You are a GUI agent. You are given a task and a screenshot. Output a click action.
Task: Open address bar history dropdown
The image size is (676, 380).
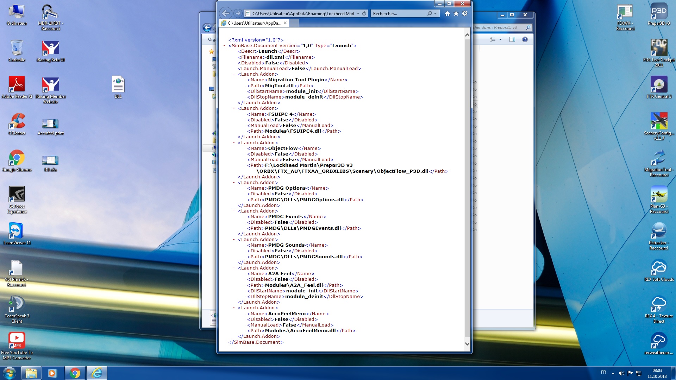coord(358,13)
